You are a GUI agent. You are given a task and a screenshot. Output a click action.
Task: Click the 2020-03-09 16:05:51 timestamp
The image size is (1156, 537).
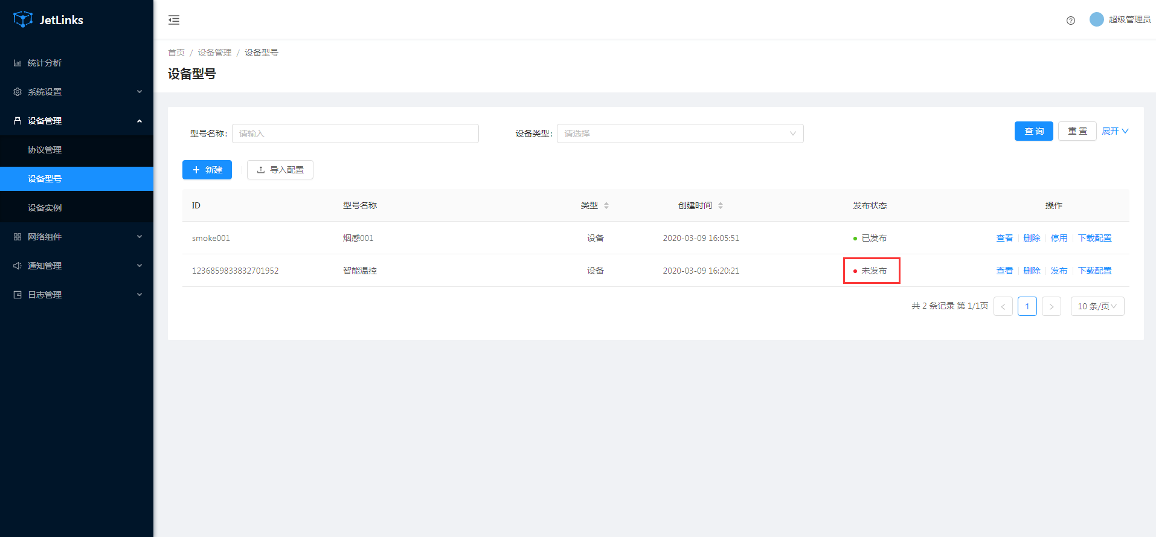(701, 238)
